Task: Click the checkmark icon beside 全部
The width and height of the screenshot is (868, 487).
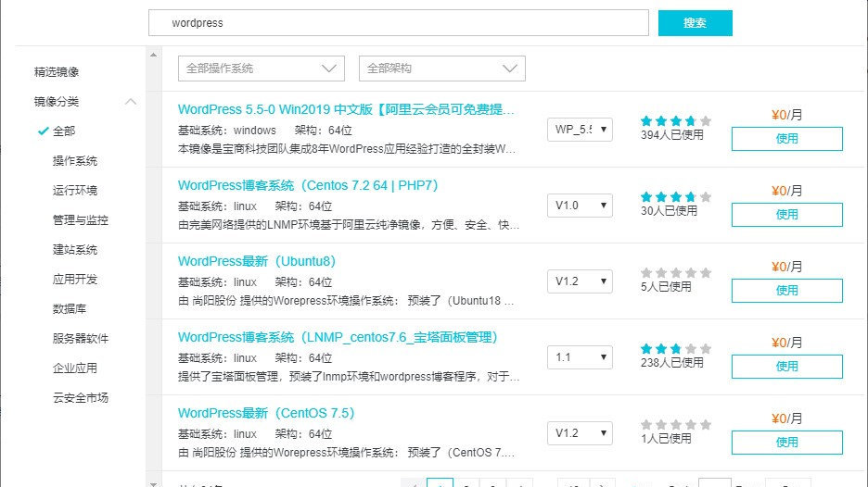Action: pos(44,131)
